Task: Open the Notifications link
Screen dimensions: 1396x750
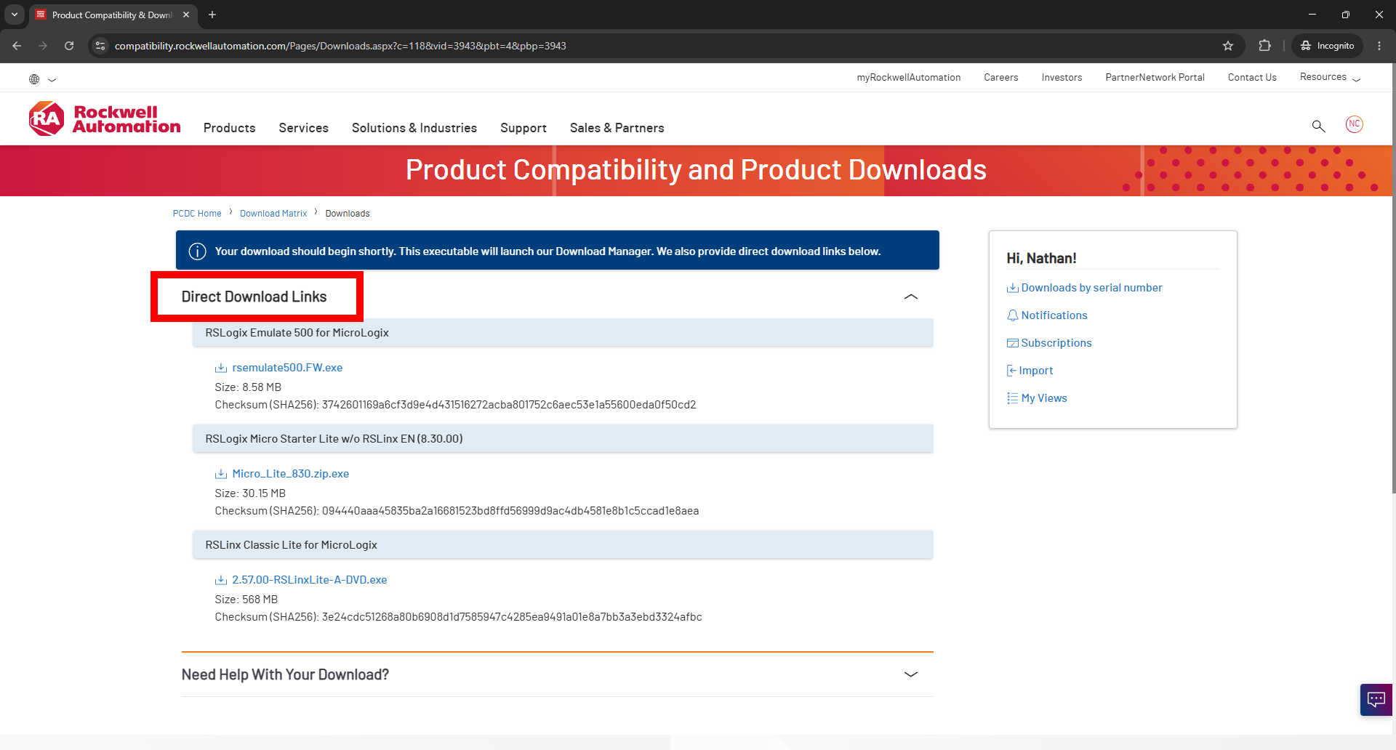Action: click(x=1054, y=315)
